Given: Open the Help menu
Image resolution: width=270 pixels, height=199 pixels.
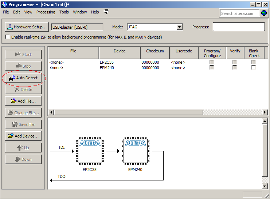Looking at the screenshot, I should click(x=95, y=12).
